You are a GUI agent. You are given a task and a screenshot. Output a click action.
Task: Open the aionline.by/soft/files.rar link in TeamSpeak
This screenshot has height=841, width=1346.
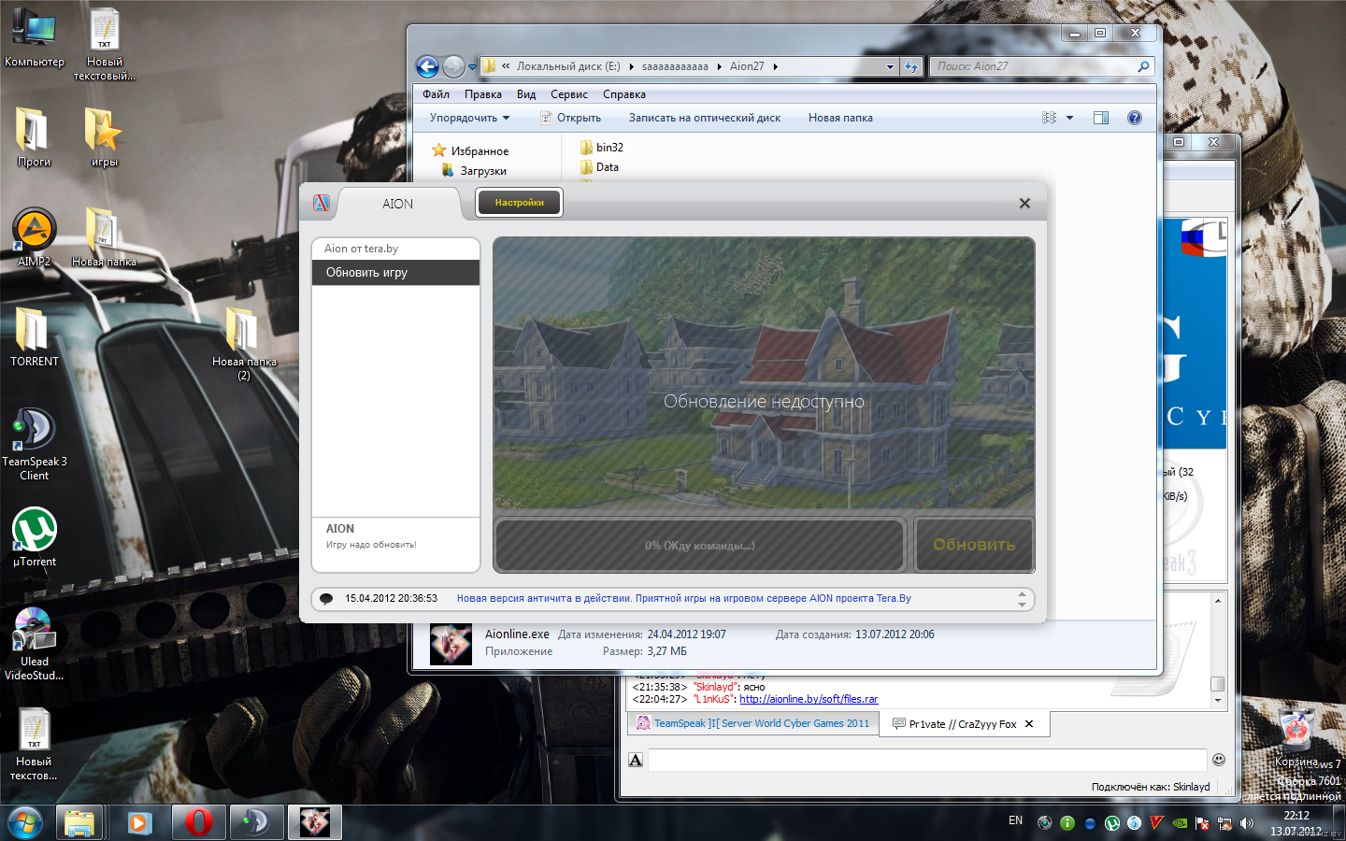[x=809, y=699]
